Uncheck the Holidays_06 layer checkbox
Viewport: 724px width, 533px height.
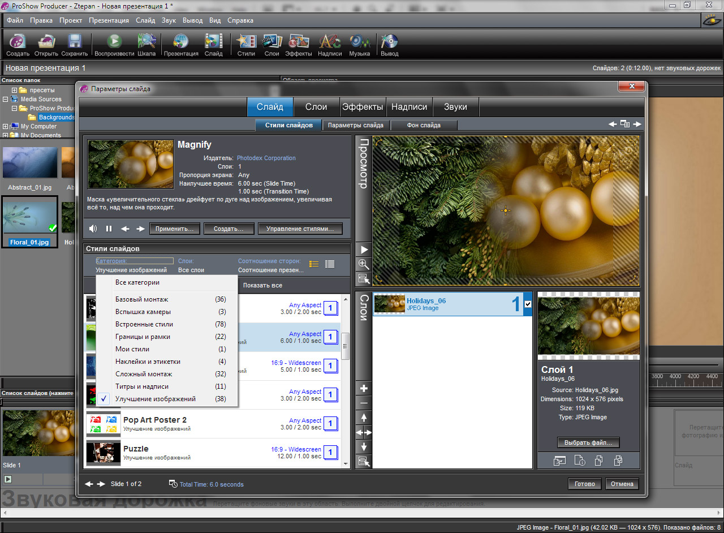point(528,304)
